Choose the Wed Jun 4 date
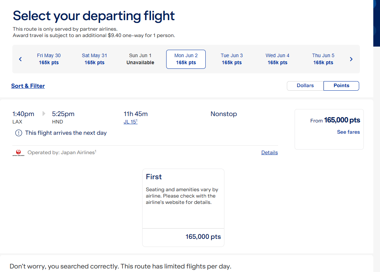This screenshot has width=380, height=272. tap(277, 59)
